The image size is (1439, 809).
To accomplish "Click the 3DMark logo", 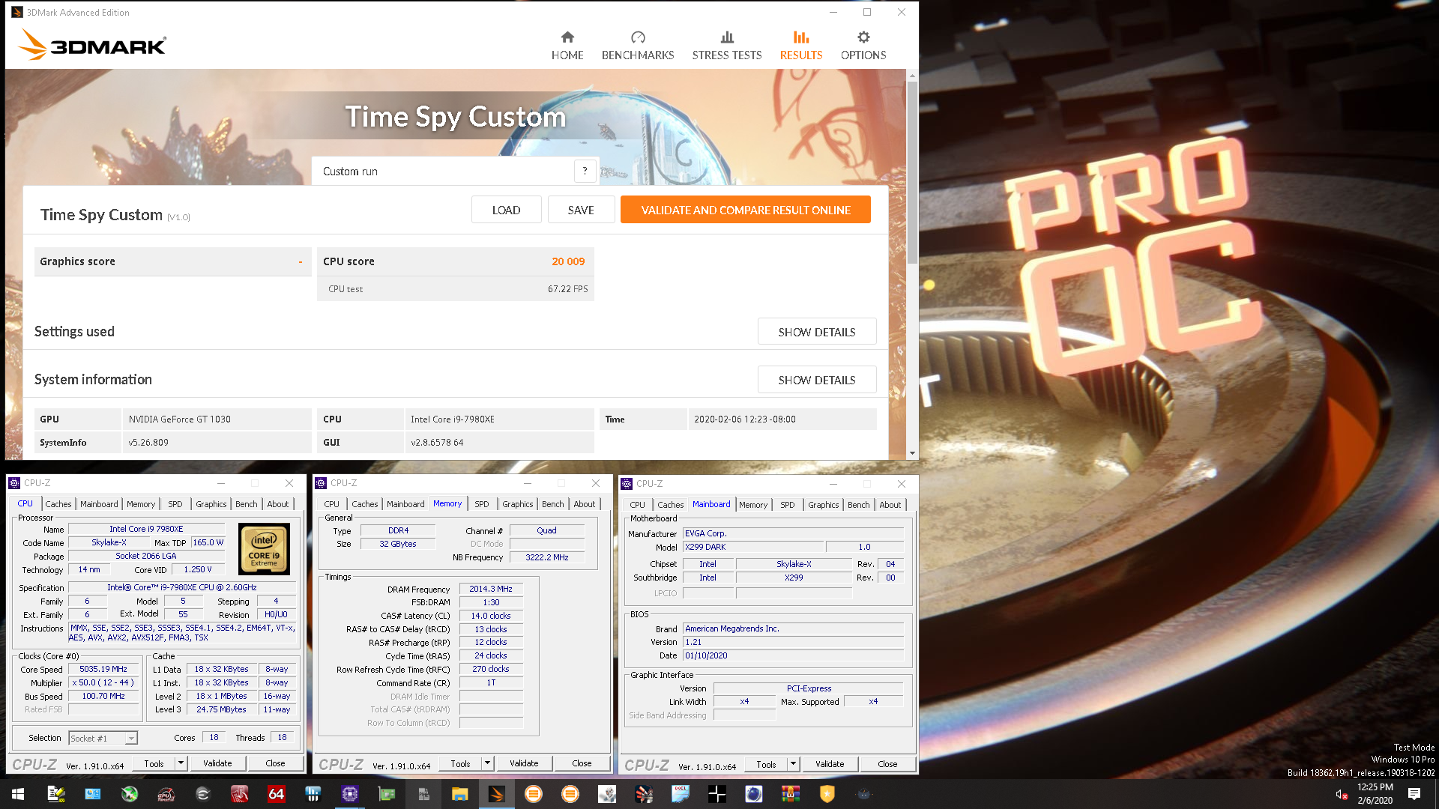I will 91,45.
